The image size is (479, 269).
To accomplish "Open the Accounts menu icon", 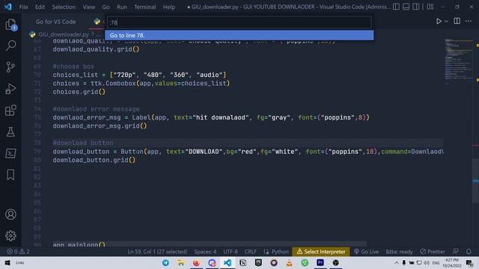I will click(10, 214).
